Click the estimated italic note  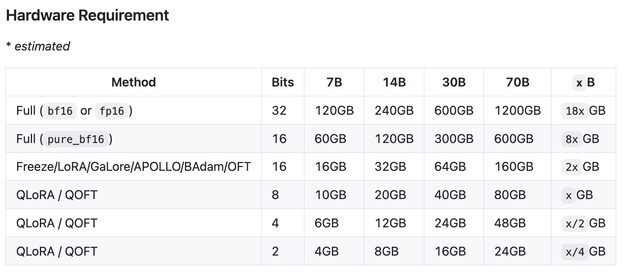38,46
